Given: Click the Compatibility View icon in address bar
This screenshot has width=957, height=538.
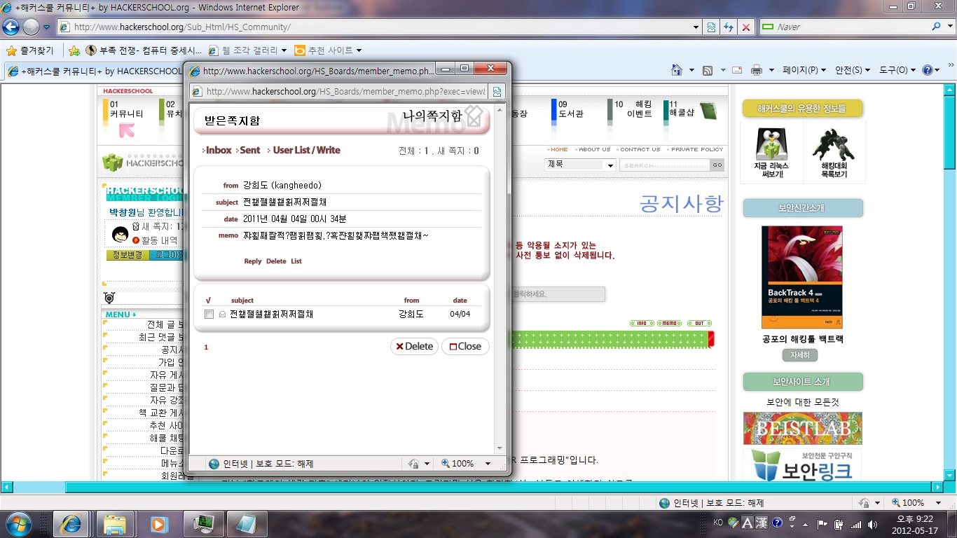Looking at the screenshot, I should pos(712,27).
